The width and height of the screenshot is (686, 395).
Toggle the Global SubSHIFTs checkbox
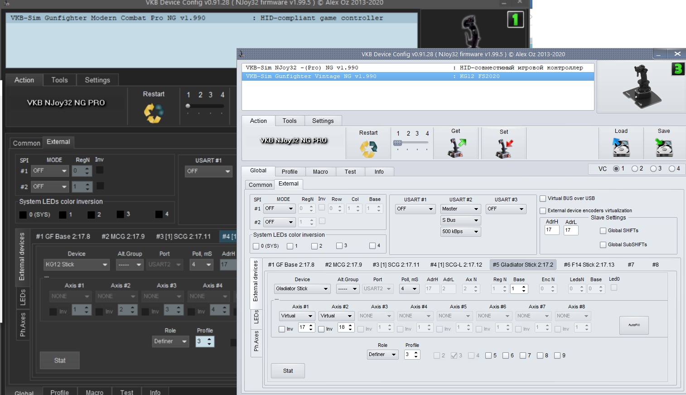[603, 245]
